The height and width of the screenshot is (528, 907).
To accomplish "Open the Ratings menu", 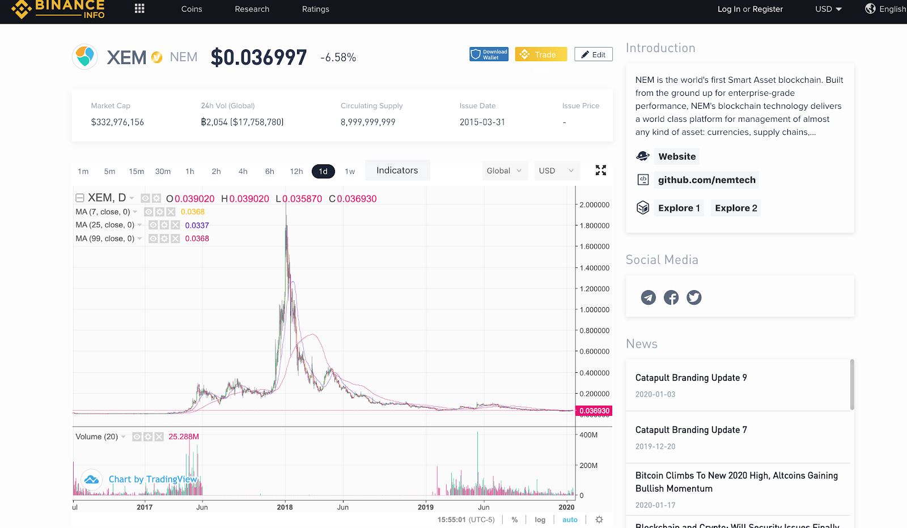I will click(316, 9).
